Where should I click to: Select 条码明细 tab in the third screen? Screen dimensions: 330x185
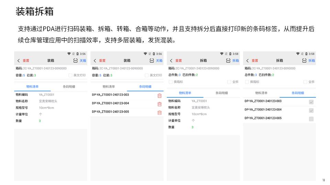[x=221, y=93]
